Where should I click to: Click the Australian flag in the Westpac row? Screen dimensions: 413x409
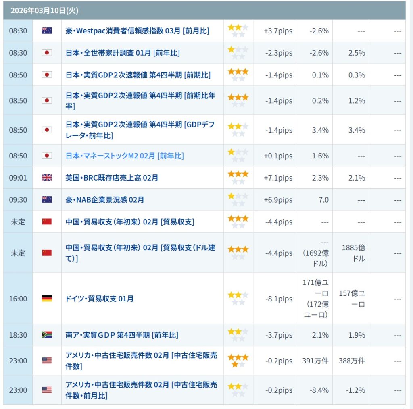point(47,31)
